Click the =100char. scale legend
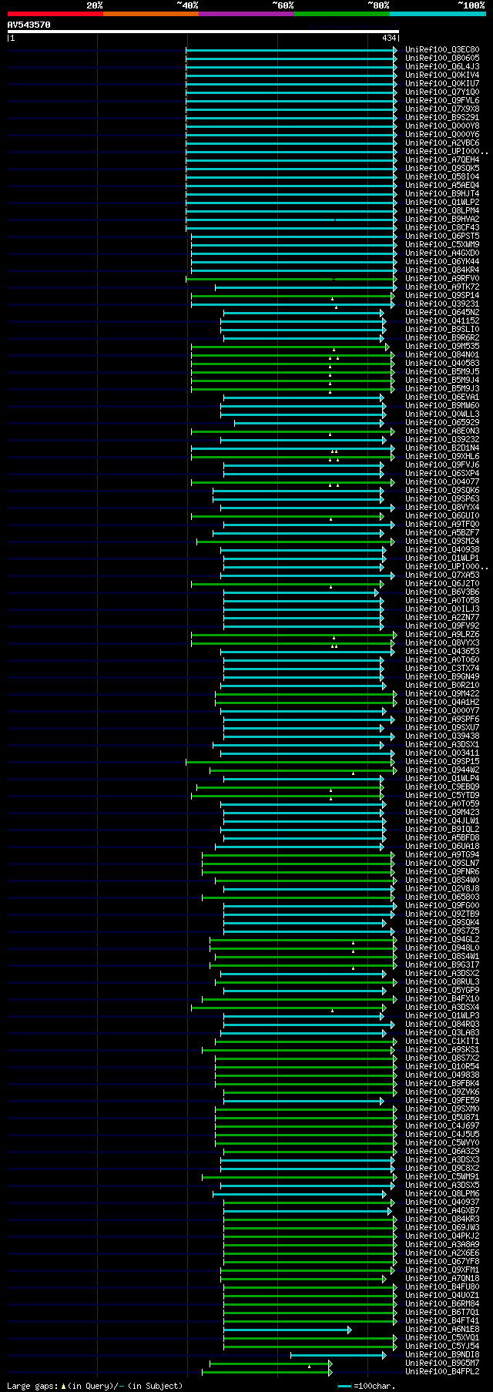Image resolution: width=493 pixels, height=1392 pixels. coord(367,1386)
